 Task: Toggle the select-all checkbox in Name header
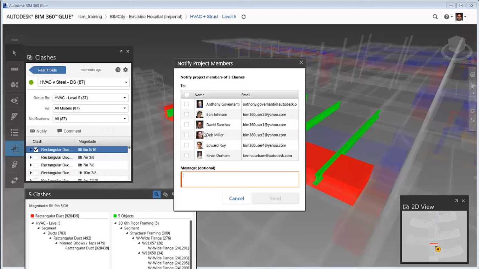pos(187,95)
